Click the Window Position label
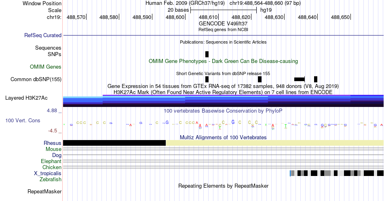384x201 pixels. pyautogui.click(x=42, y=3)
